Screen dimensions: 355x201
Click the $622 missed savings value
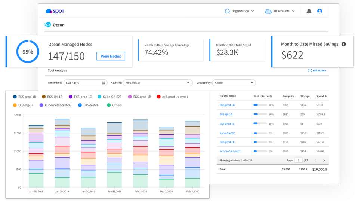tap(292, 55)
